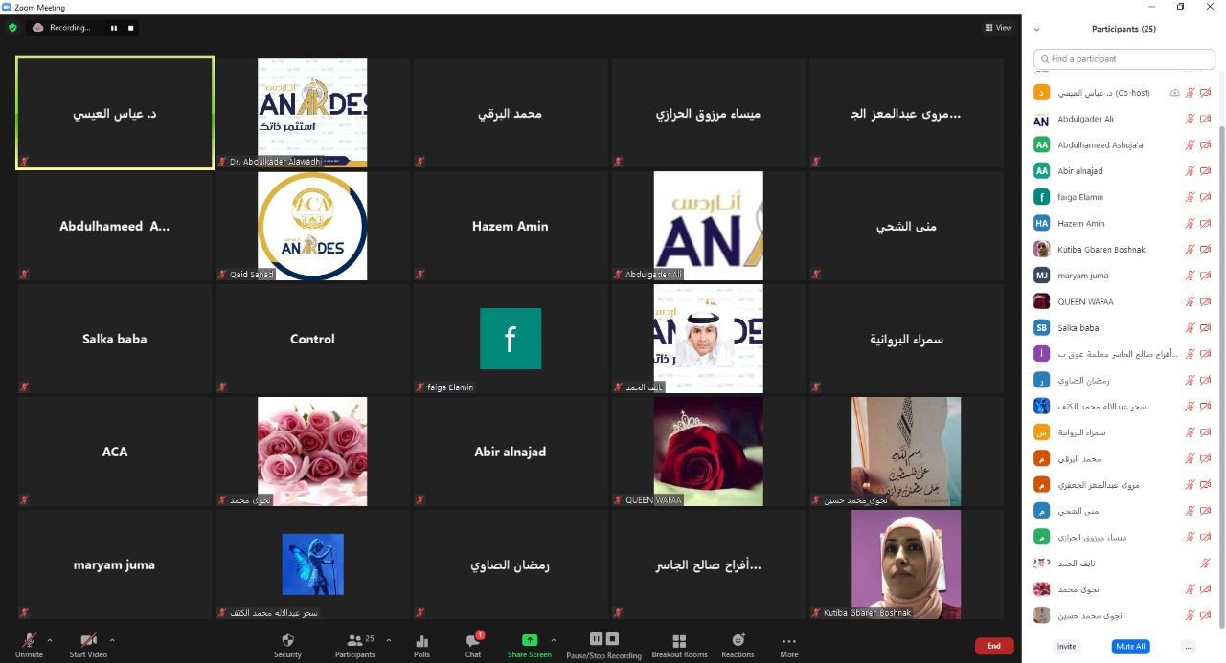Viewport: 1226px width, 663px height.
Task: Open the More menu in toolbar
Action: pos(788,645)
